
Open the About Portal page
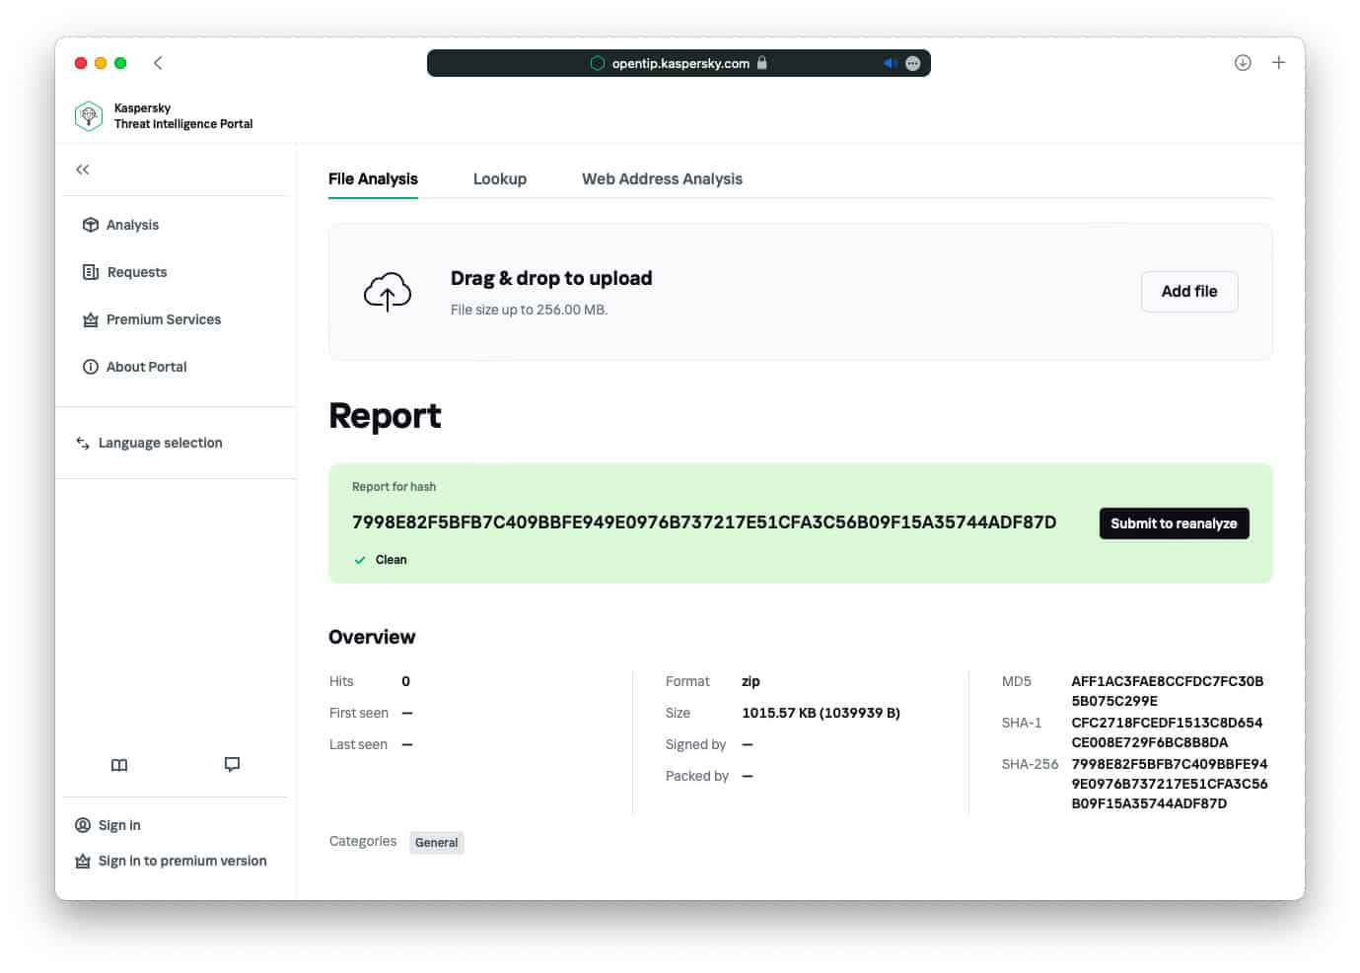click(146, 367)
